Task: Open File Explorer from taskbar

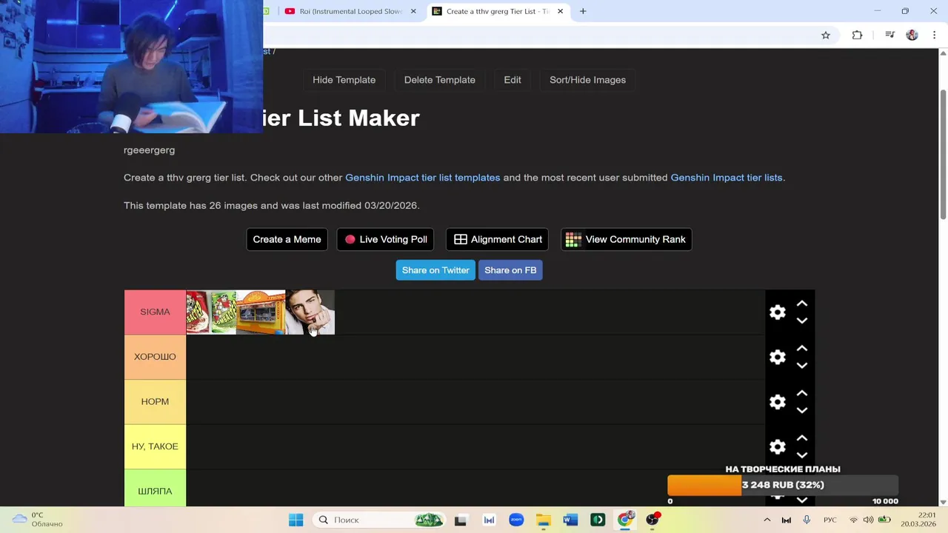Action: (x=544, y=520)
